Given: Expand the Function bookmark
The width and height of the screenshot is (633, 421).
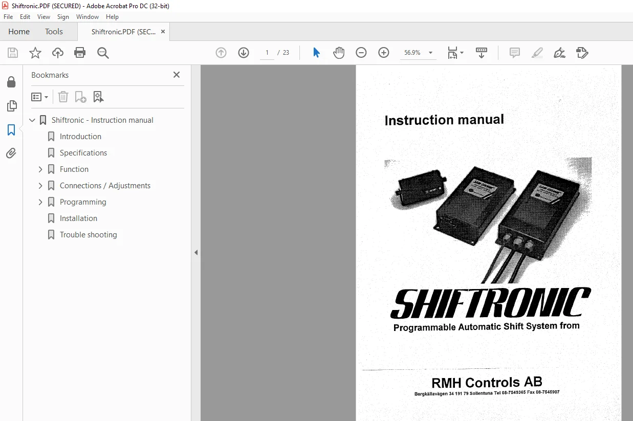Looking at the screenshot, I should point(40,169).
